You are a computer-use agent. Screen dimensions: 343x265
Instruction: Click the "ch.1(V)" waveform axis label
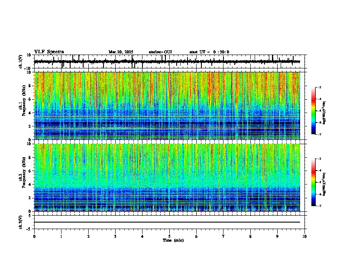pos(21,61)
